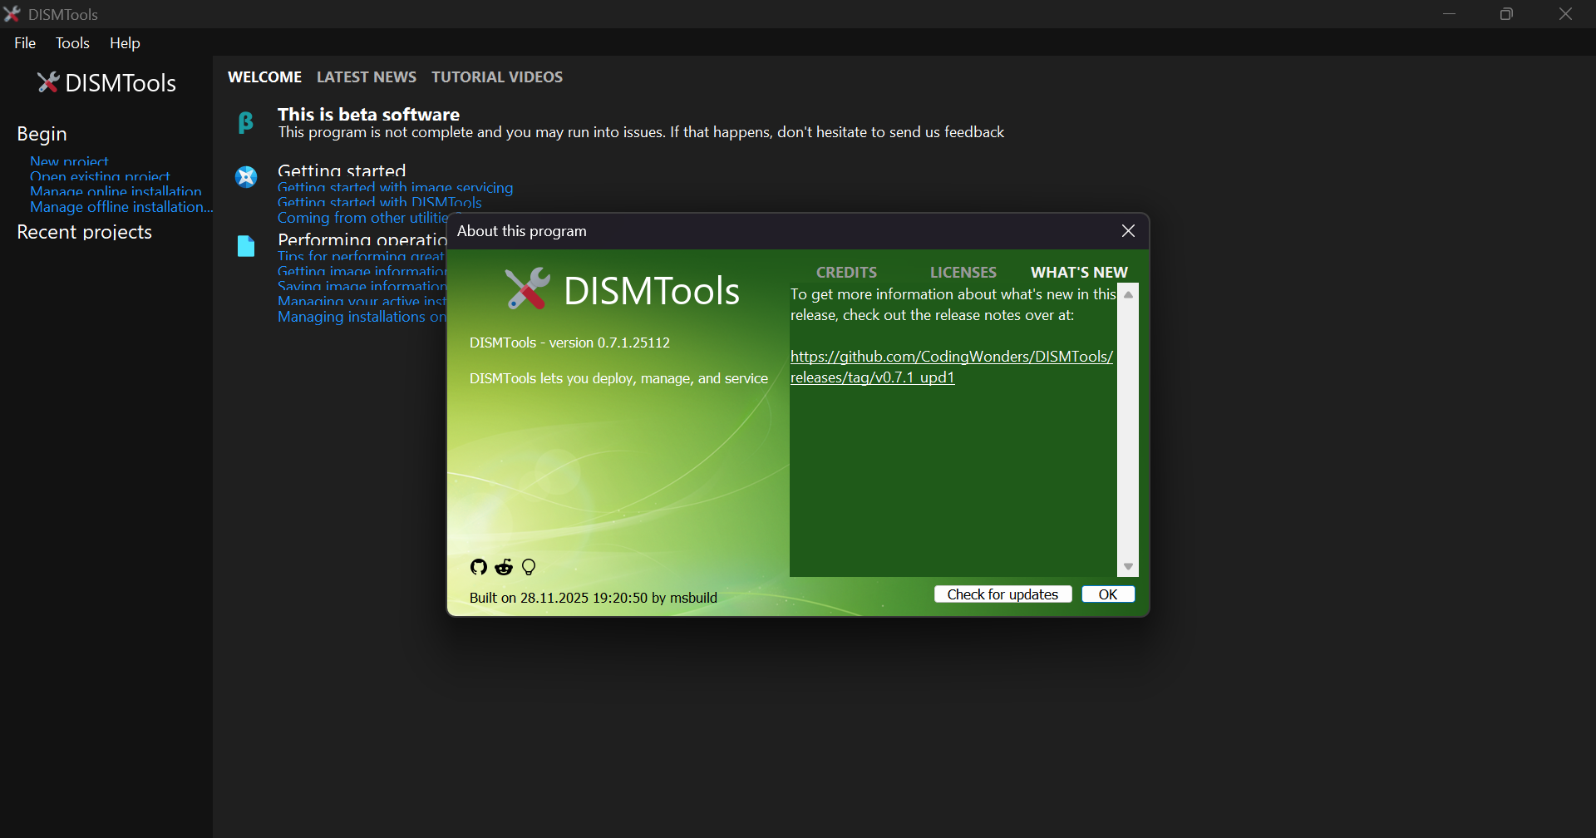The width and height of the screenshot is (1596, 838).
Task: Open the Tools menu
Action: pos(72,43)
